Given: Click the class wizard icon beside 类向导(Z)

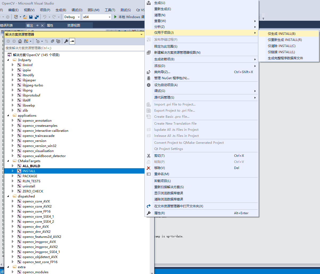Looking at the screenshot, I should click(x=149, y=72).
